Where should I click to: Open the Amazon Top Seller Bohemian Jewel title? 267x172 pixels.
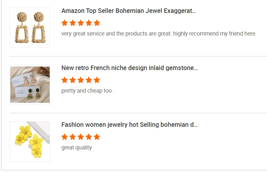click(x=129, y=11)
